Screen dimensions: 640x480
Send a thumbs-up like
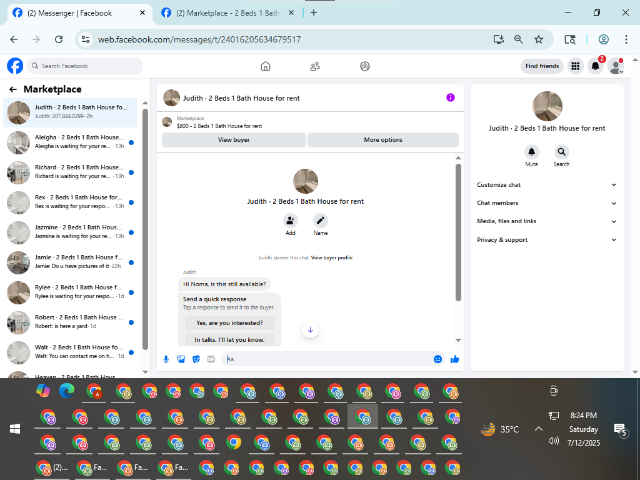click(x=455, y=359)
